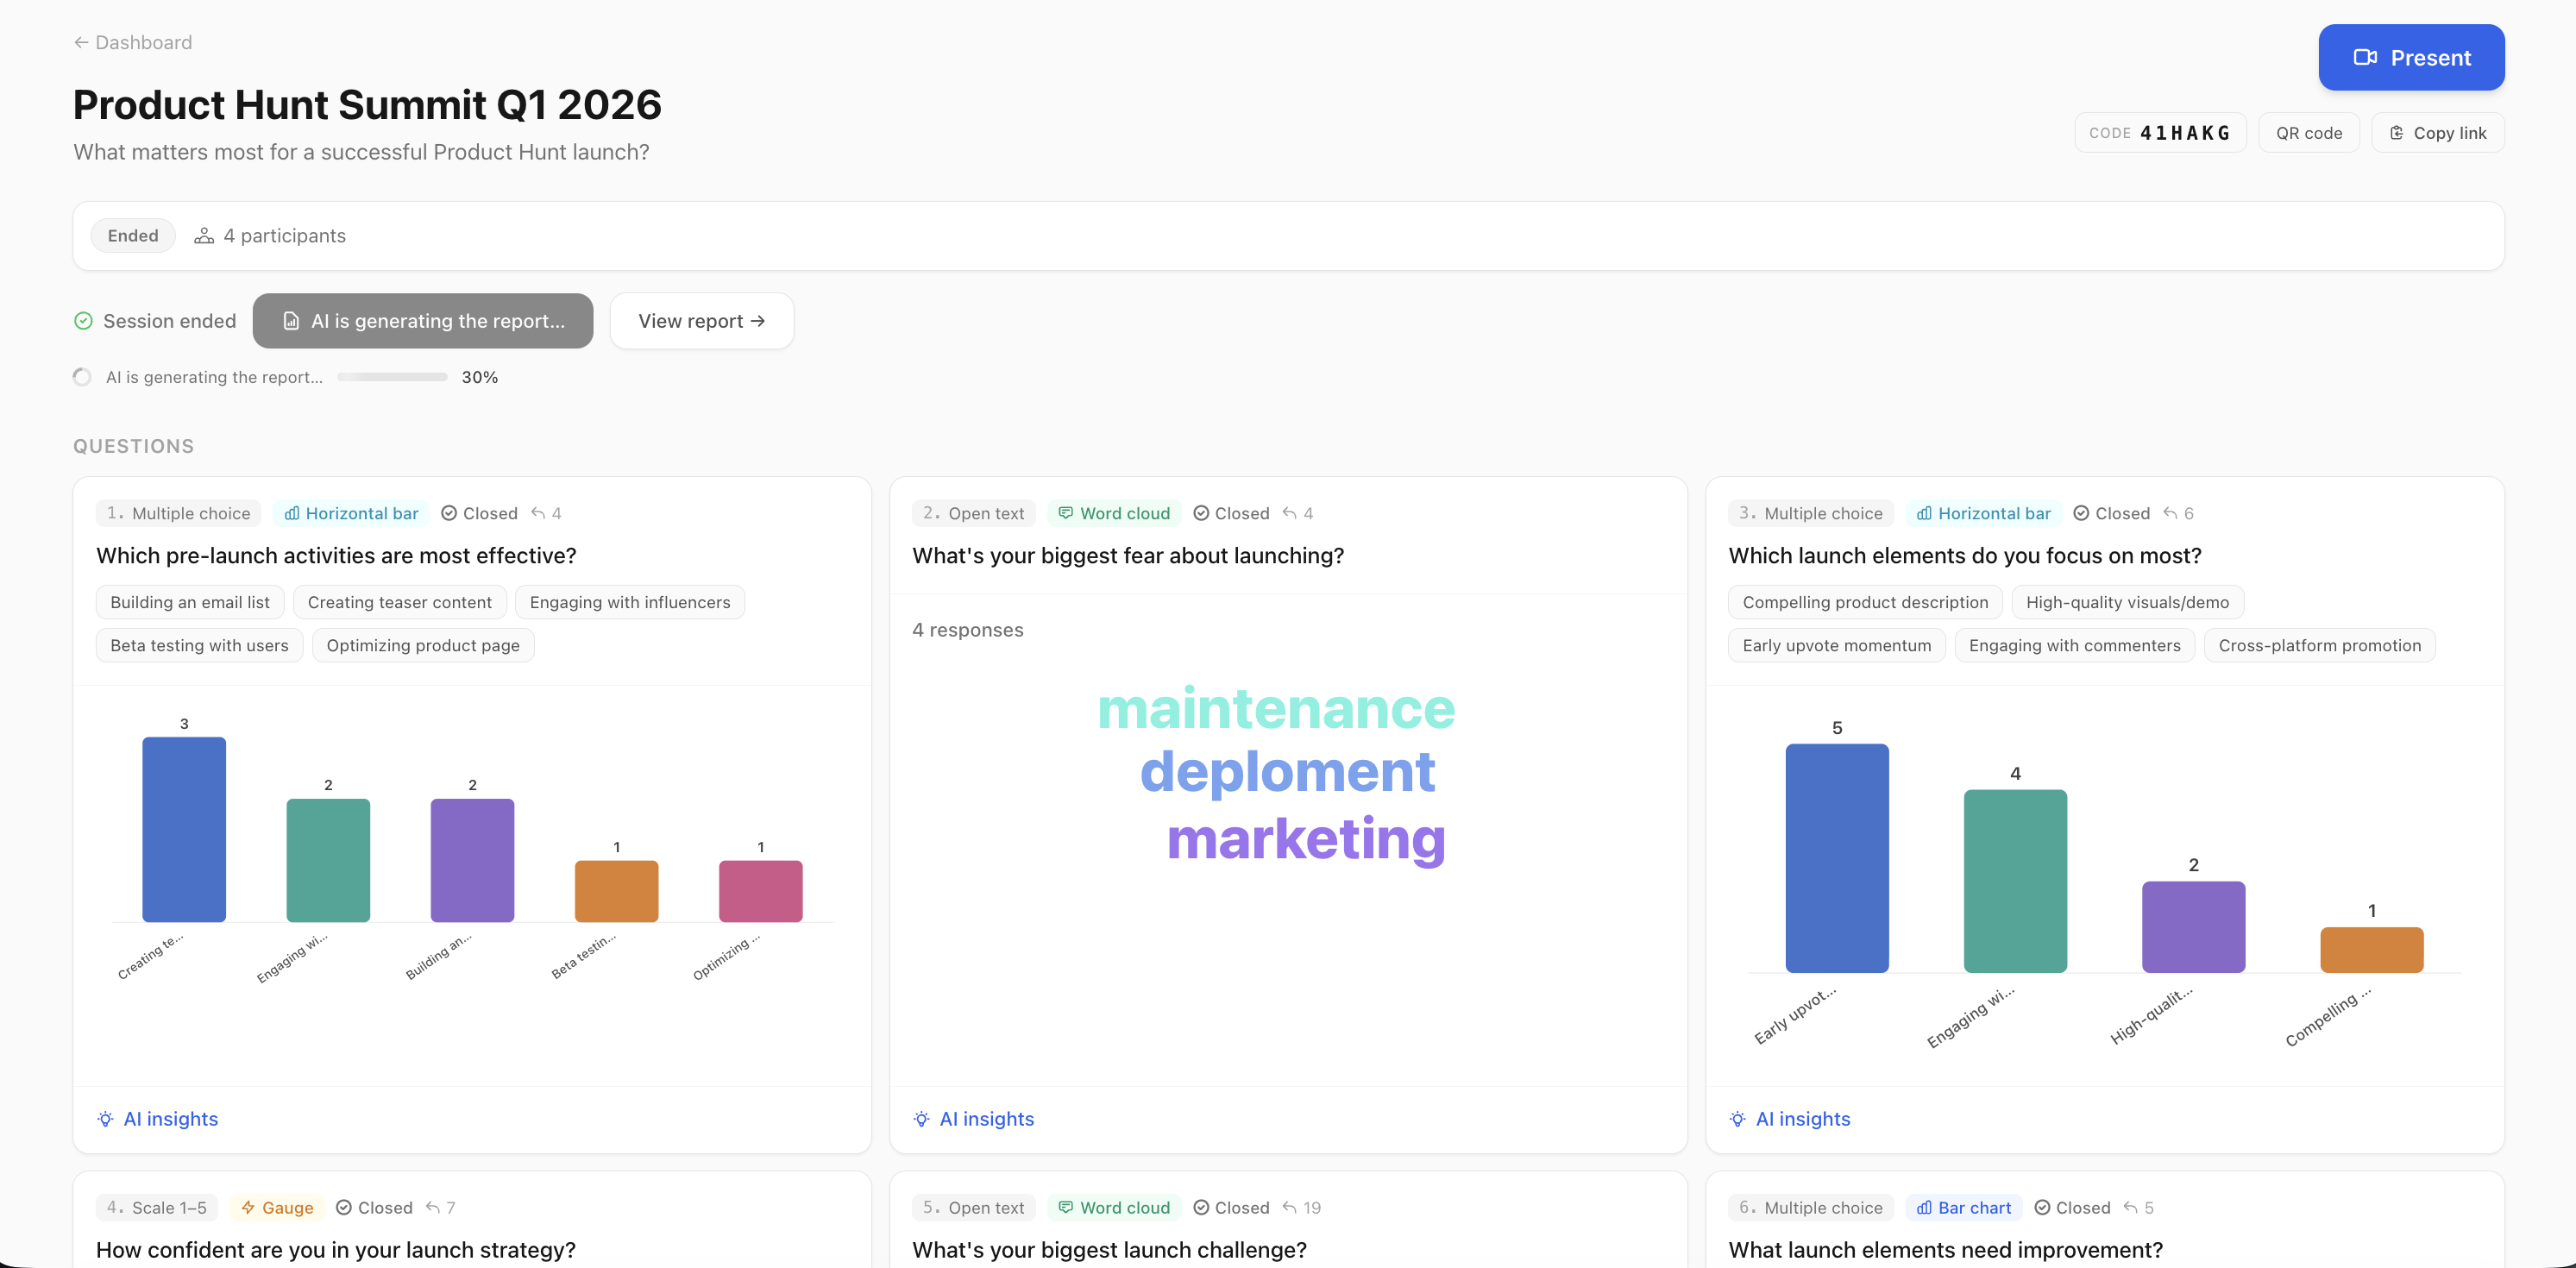Click the Gauge lightning icon on question 4
This screenshot has height=1268, width=2576.
[248, 1207]
